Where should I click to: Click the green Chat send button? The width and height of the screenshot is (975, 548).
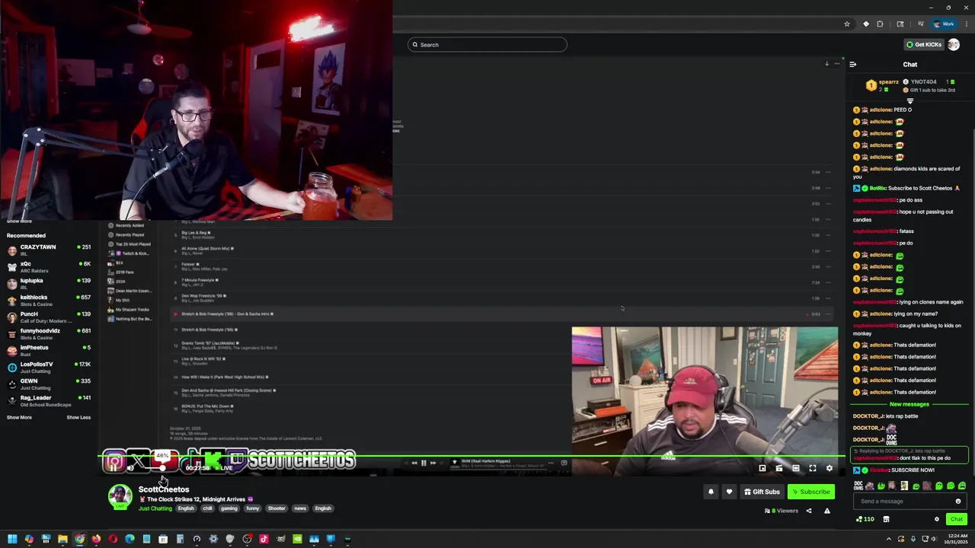957,519
